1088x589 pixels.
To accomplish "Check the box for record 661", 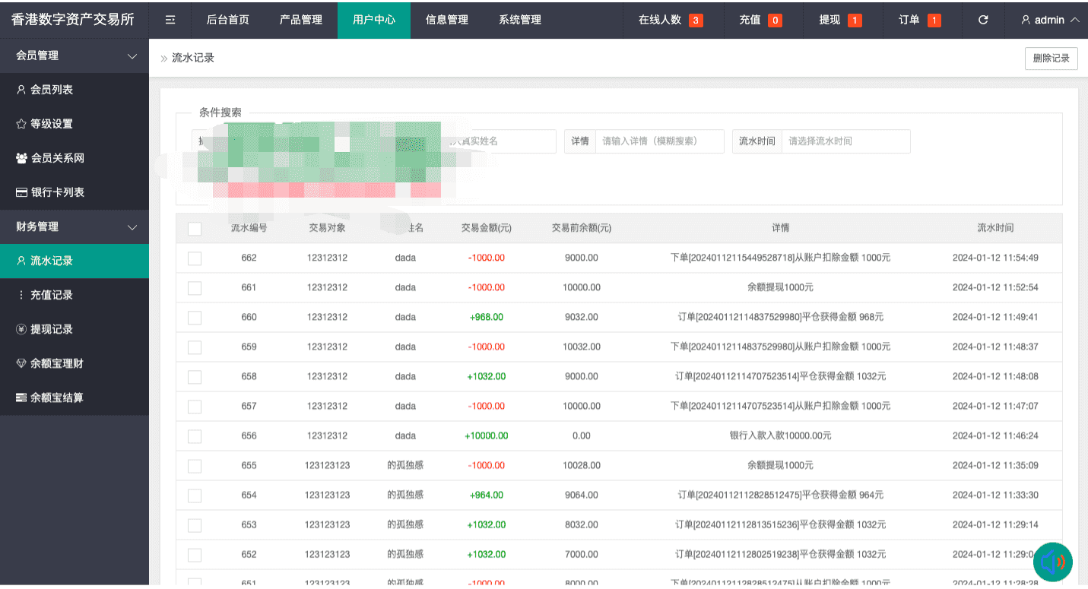I will tap(195, 288).
